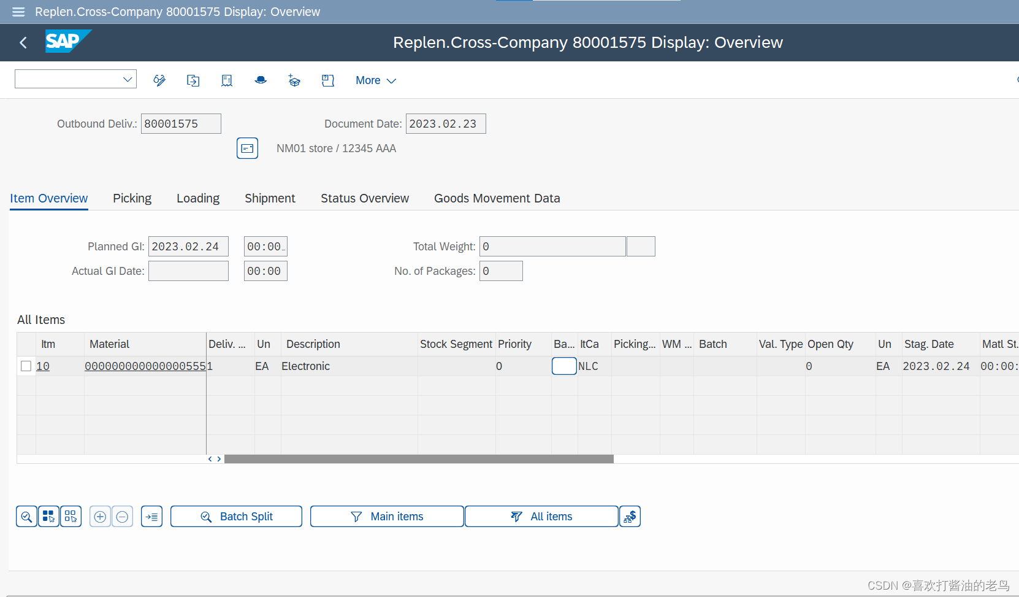Click the Stock Segment column header

(456, 344)
